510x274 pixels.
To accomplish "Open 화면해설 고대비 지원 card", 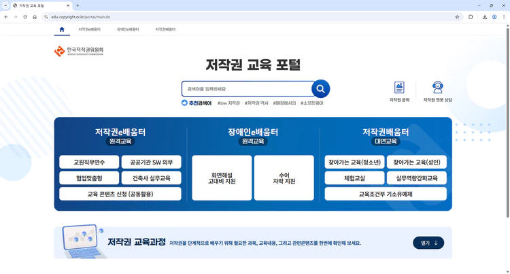I will tap(222, 178).
